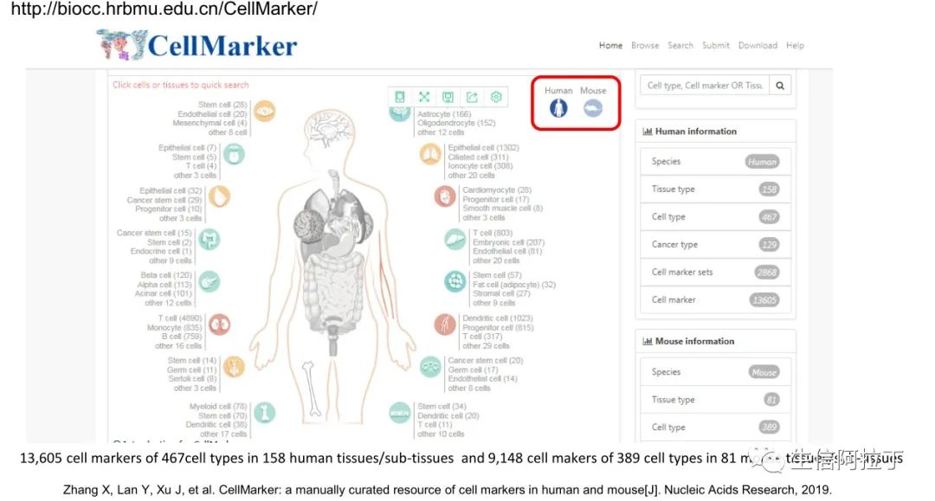Click the Cell marker sets count 2868

[766, 273]
